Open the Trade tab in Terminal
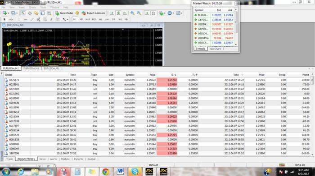 [x=9, y=159]
